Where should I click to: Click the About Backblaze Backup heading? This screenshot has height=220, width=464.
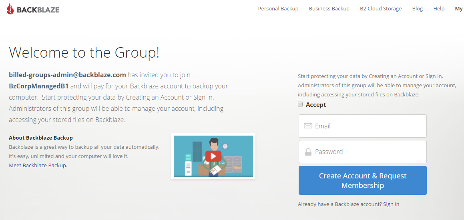(x=41, y=138)
